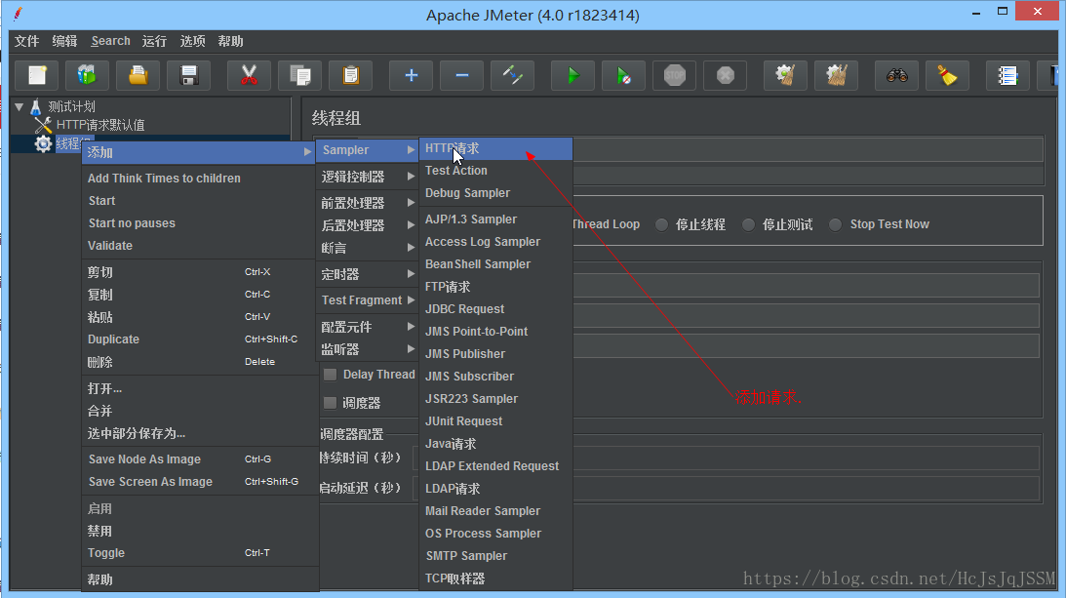Click Start no pauses toolbar icon
1066x598 pixels.
pos(623,75)
